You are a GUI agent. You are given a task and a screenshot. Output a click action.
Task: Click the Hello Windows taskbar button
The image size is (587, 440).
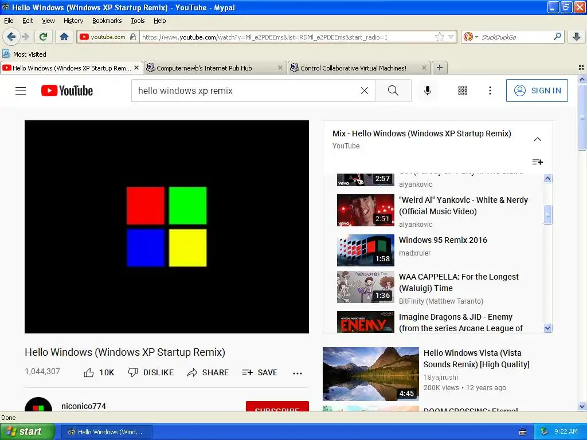[x=106, y=432]
